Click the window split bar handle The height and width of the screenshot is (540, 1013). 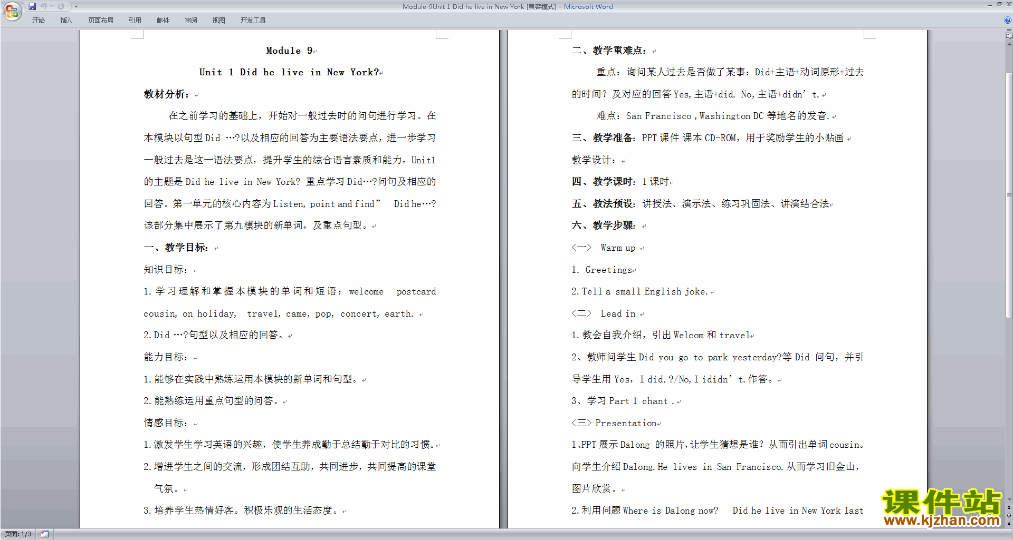(x=1009, y=30)
